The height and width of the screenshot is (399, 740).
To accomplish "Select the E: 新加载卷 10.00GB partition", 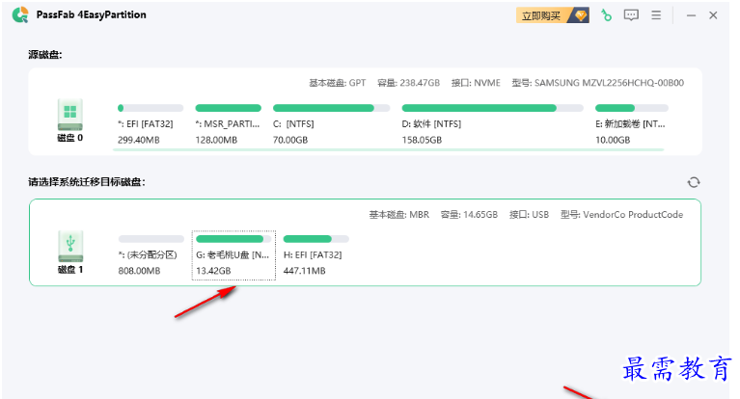I will pos(631,124).
